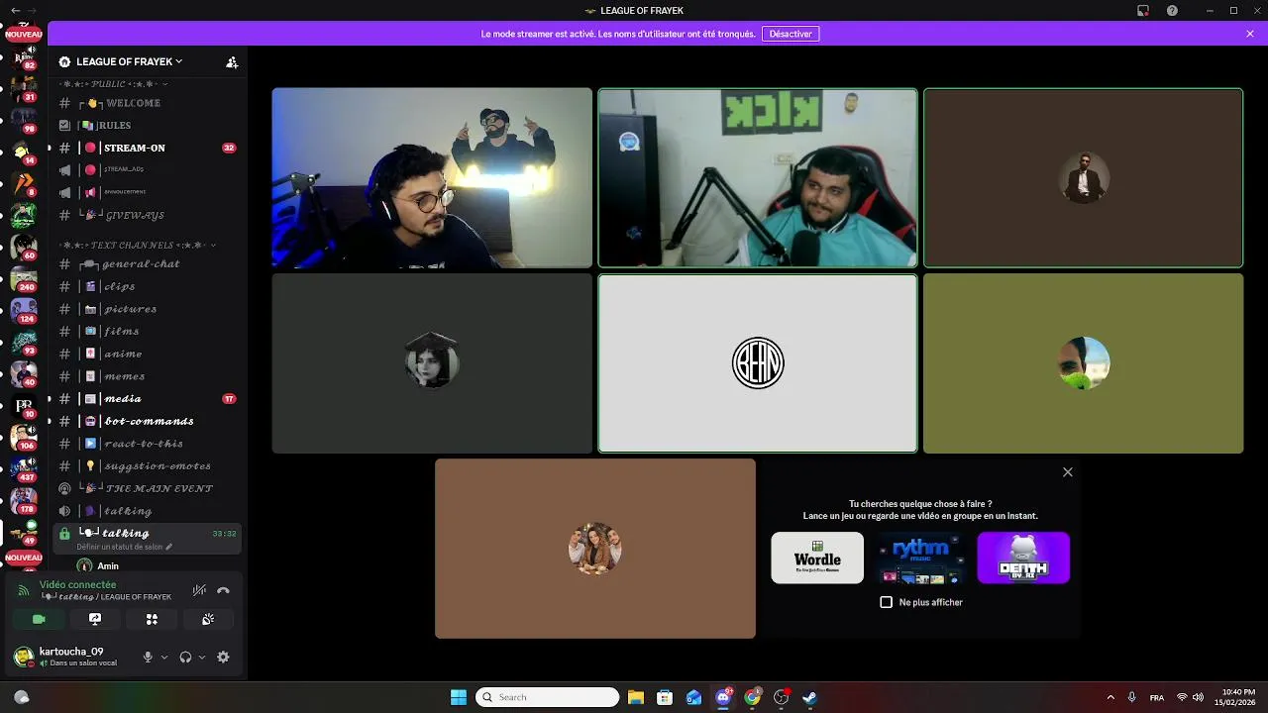Open Google Chrome from the taskbar
This screenshot has width=1268, height=713.
click(752, 697)
